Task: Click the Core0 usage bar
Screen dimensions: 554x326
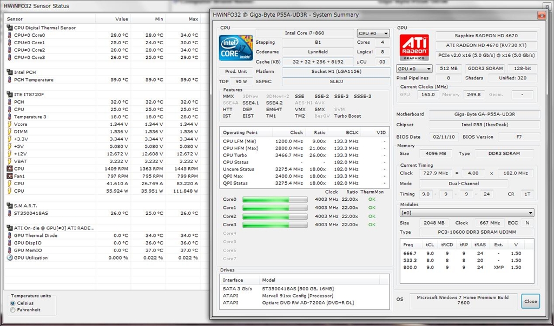Action: point(275,200)
